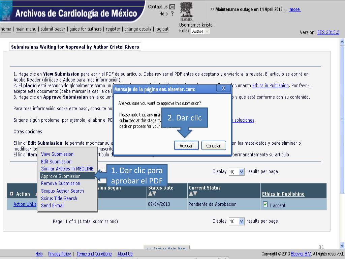
Task: Open the lower Display results dropdown
Action: tap(237, 221)
